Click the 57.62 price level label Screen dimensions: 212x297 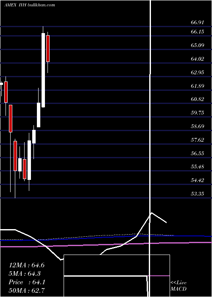(x=198, y=140)
